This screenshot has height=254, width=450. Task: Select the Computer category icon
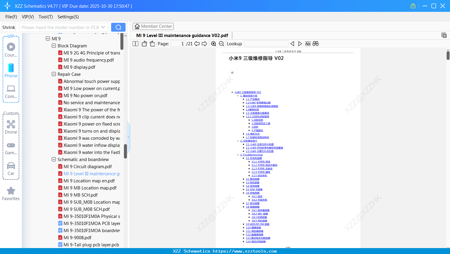tap(11, 91)
